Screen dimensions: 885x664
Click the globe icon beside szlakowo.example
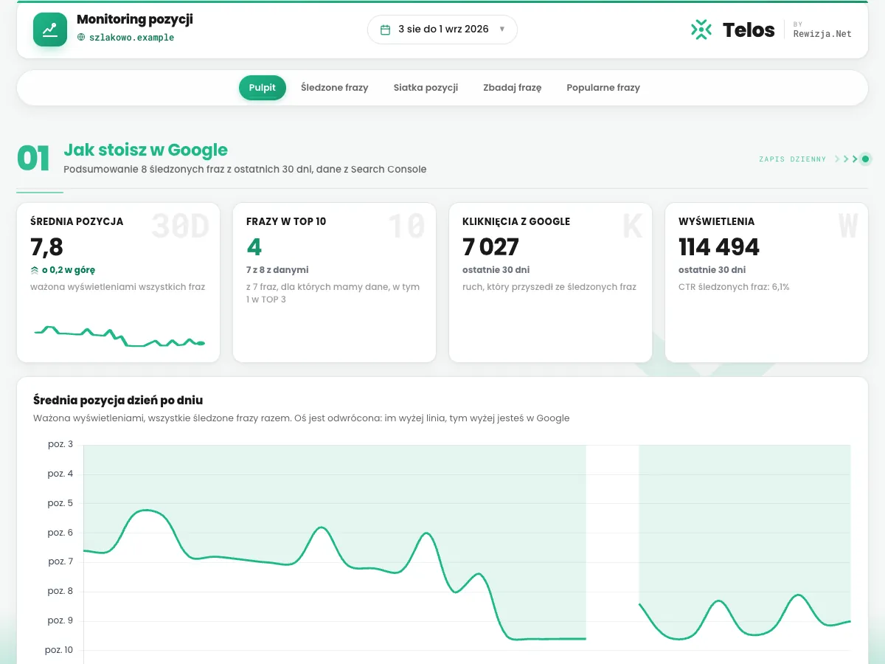click(x=81, y=37)
